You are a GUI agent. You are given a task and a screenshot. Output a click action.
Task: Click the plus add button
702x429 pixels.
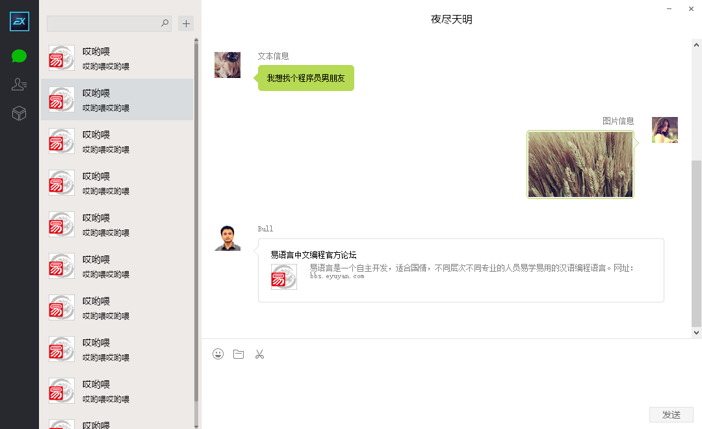click(x=187, y=24)
